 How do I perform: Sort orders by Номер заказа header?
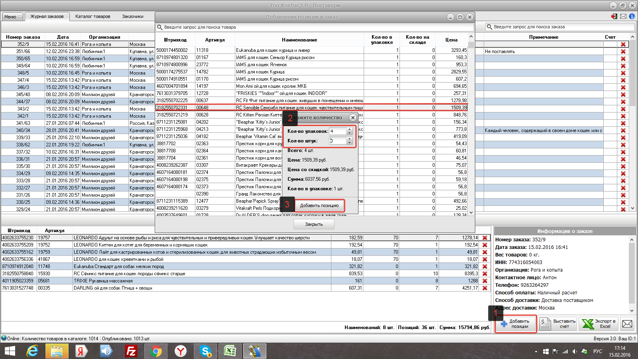coord(23,37)
